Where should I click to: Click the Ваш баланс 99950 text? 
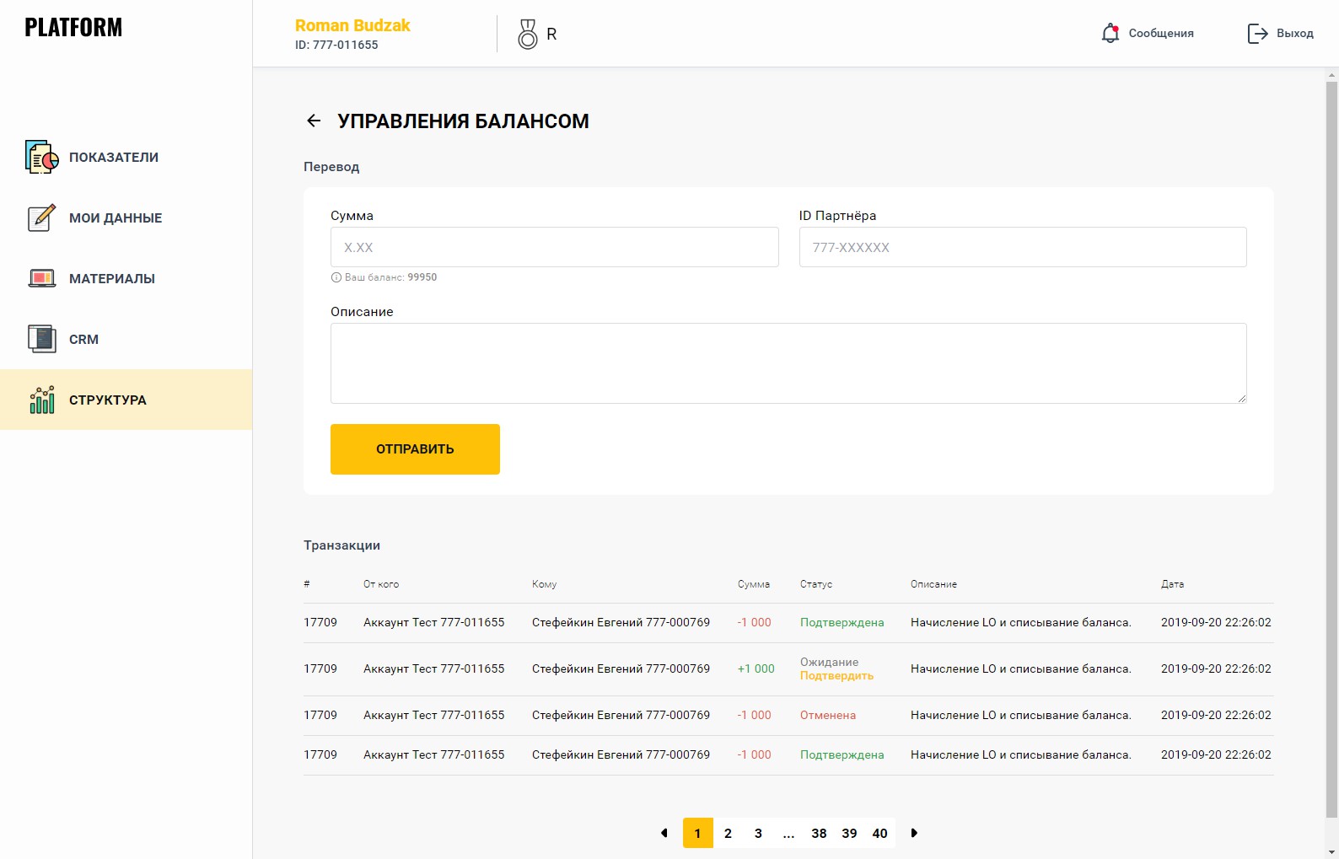[x=390, y=277]
